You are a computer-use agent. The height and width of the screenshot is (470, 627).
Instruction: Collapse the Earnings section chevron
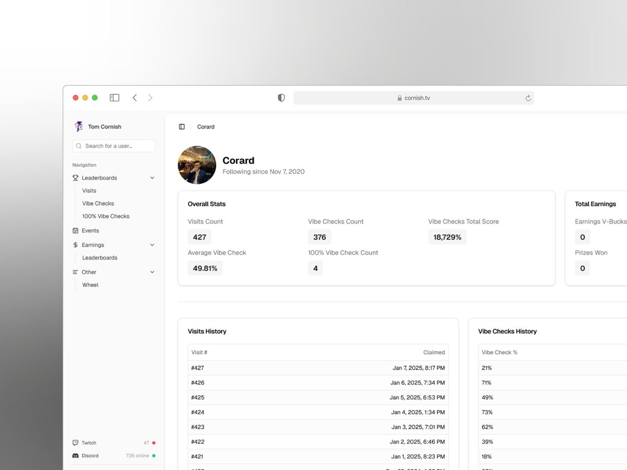[152, 244]
